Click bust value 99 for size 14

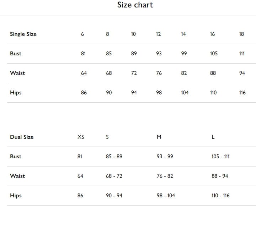tap(184, 54)
